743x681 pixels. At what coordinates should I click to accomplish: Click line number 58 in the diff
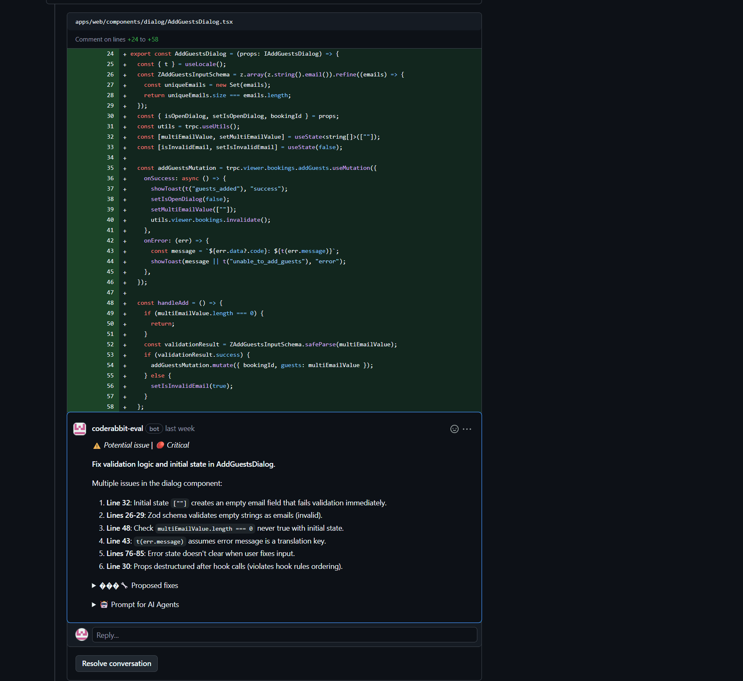coord(110,407)
